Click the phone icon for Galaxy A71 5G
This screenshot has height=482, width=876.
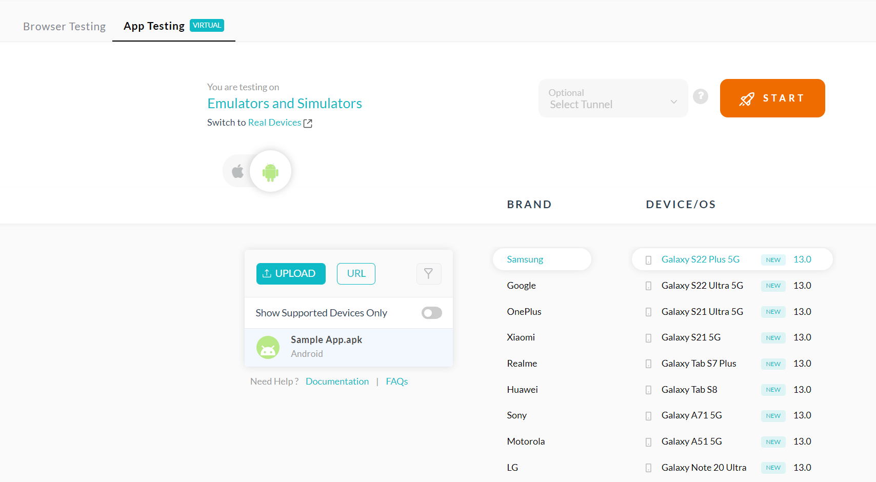[x=648, y=416]
